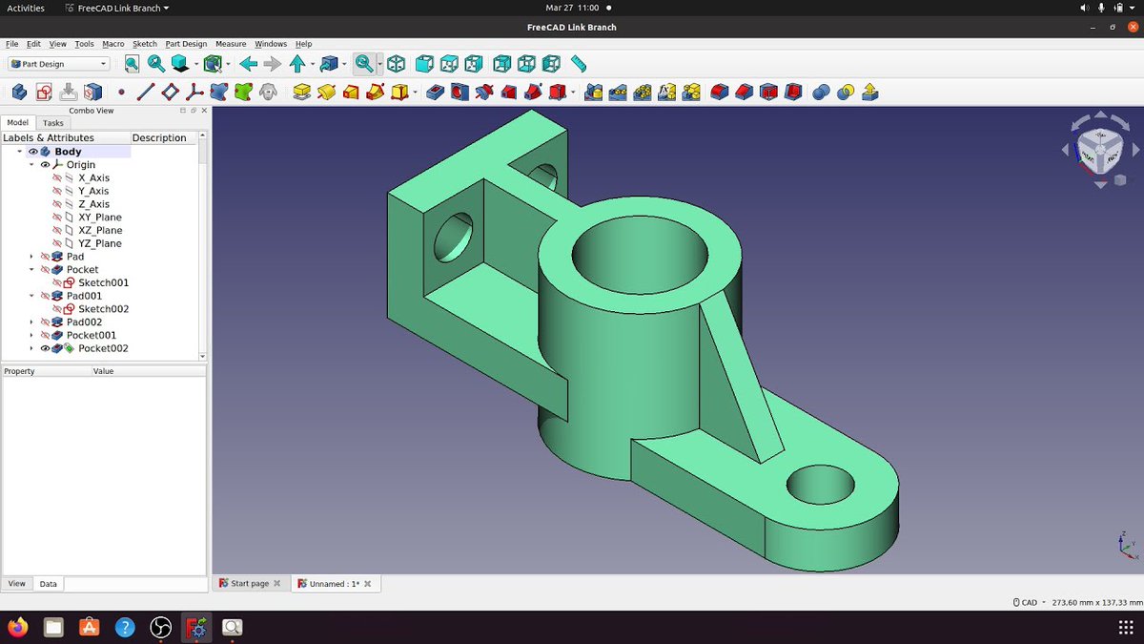Toggle visibility eye of Body
1144x644 pixels.
coord(33,152)
